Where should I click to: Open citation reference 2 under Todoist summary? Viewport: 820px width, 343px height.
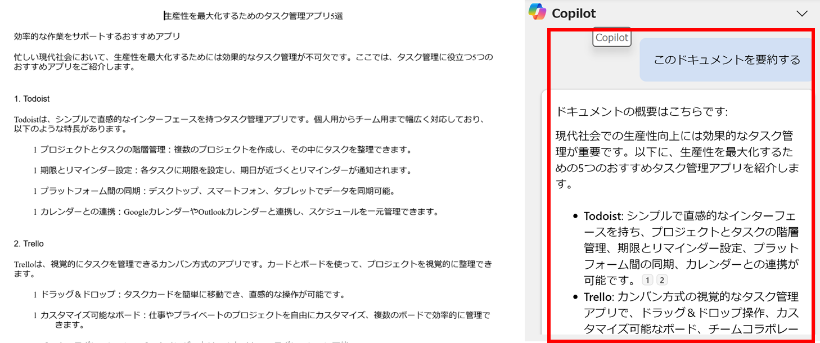point(662,280)
